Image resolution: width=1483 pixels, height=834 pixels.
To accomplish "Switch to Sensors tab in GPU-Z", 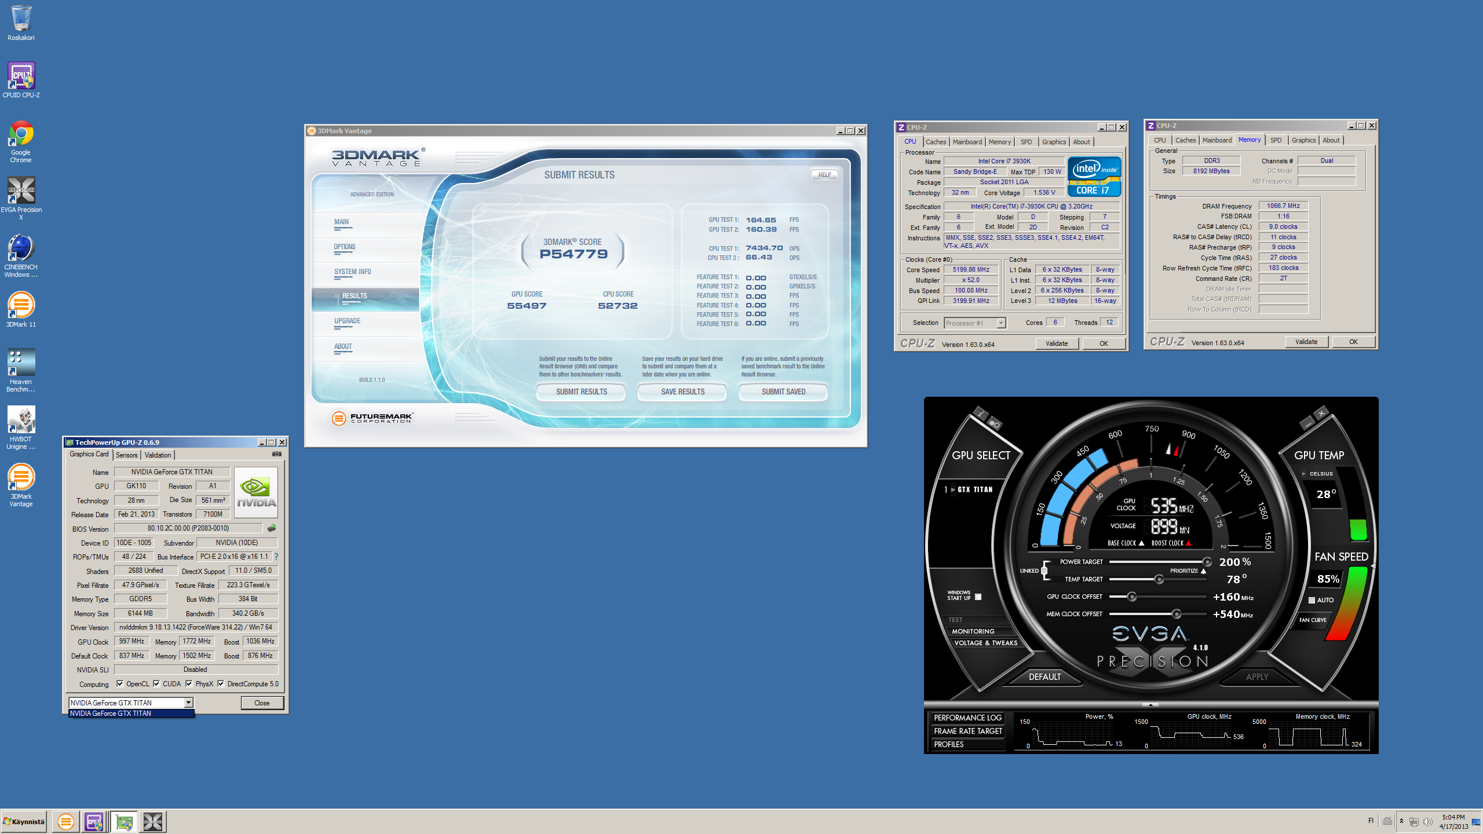I will tap(126, 455).
